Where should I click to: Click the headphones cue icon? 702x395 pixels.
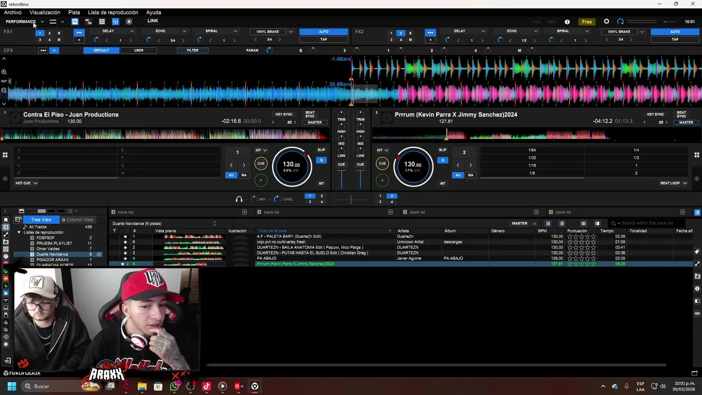tap(239, 199)
